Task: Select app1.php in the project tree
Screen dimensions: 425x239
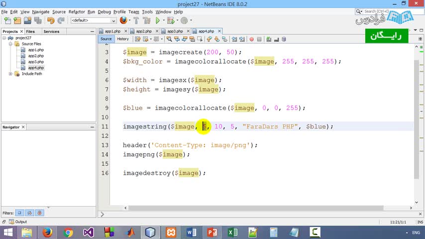Action: coord(36,50)
